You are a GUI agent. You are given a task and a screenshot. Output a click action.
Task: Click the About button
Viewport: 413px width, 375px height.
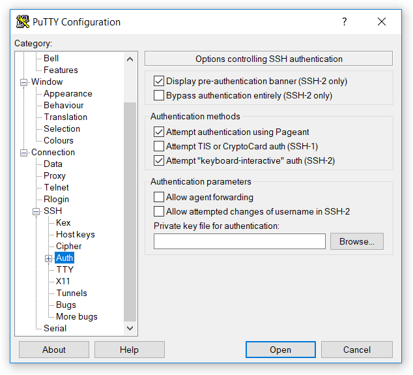(54, 350)
